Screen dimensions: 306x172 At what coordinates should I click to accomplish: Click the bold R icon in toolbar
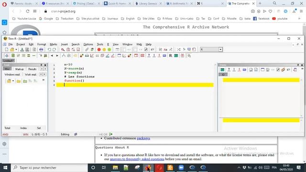[x=170, y=56]
